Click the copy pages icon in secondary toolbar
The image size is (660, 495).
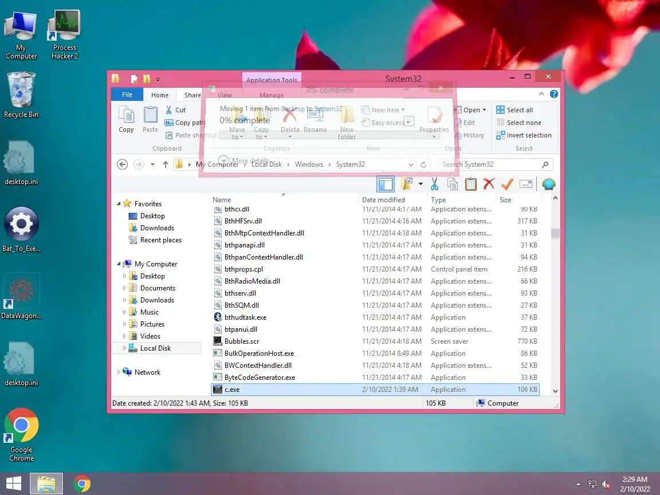pos(453,184)
